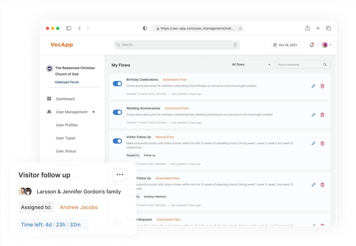Open the All flows filter dropdown
The image size is (356, 246).
click(x=251, y=65)
